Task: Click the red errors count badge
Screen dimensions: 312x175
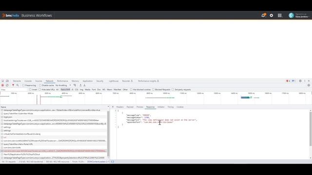Action: 288,81
